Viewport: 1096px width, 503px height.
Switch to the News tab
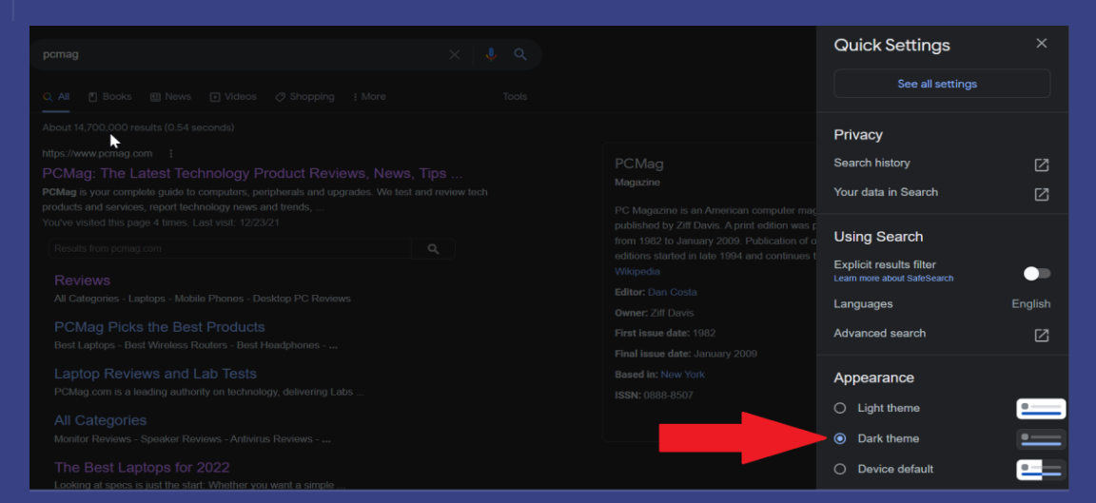170,96
